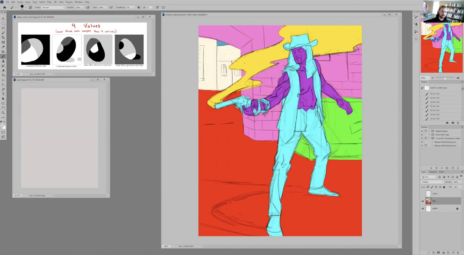
Task: Hide the sketch layer
Action: (423, 208)
